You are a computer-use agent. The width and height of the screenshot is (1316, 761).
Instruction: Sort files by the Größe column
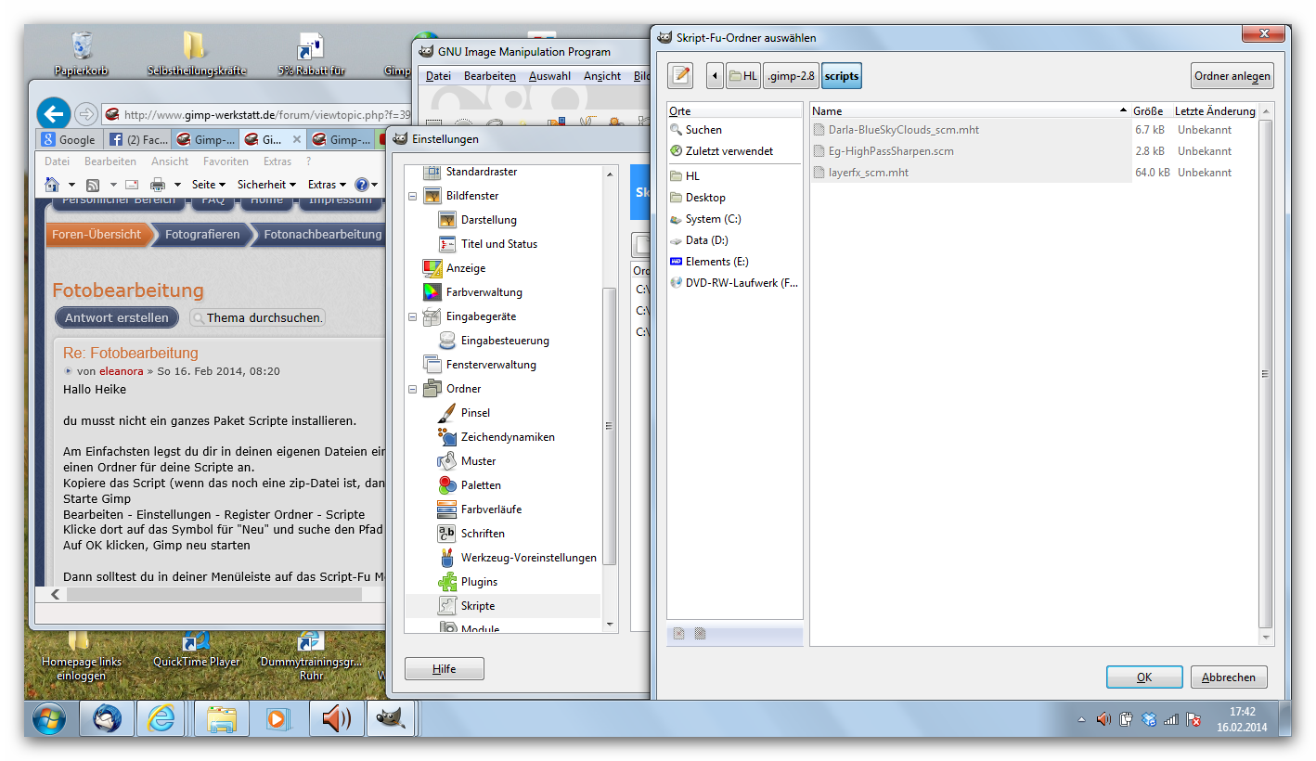coord(1151,111)
